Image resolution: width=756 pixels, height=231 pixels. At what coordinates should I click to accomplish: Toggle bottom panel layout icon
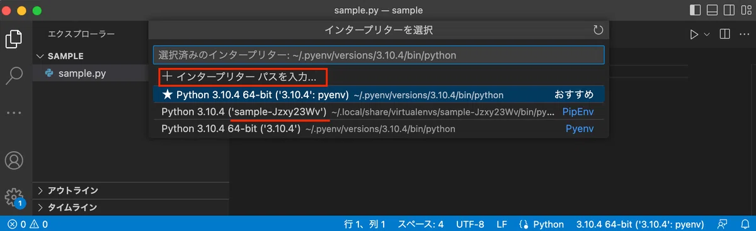pyautogui.click(x=713, y=10)
